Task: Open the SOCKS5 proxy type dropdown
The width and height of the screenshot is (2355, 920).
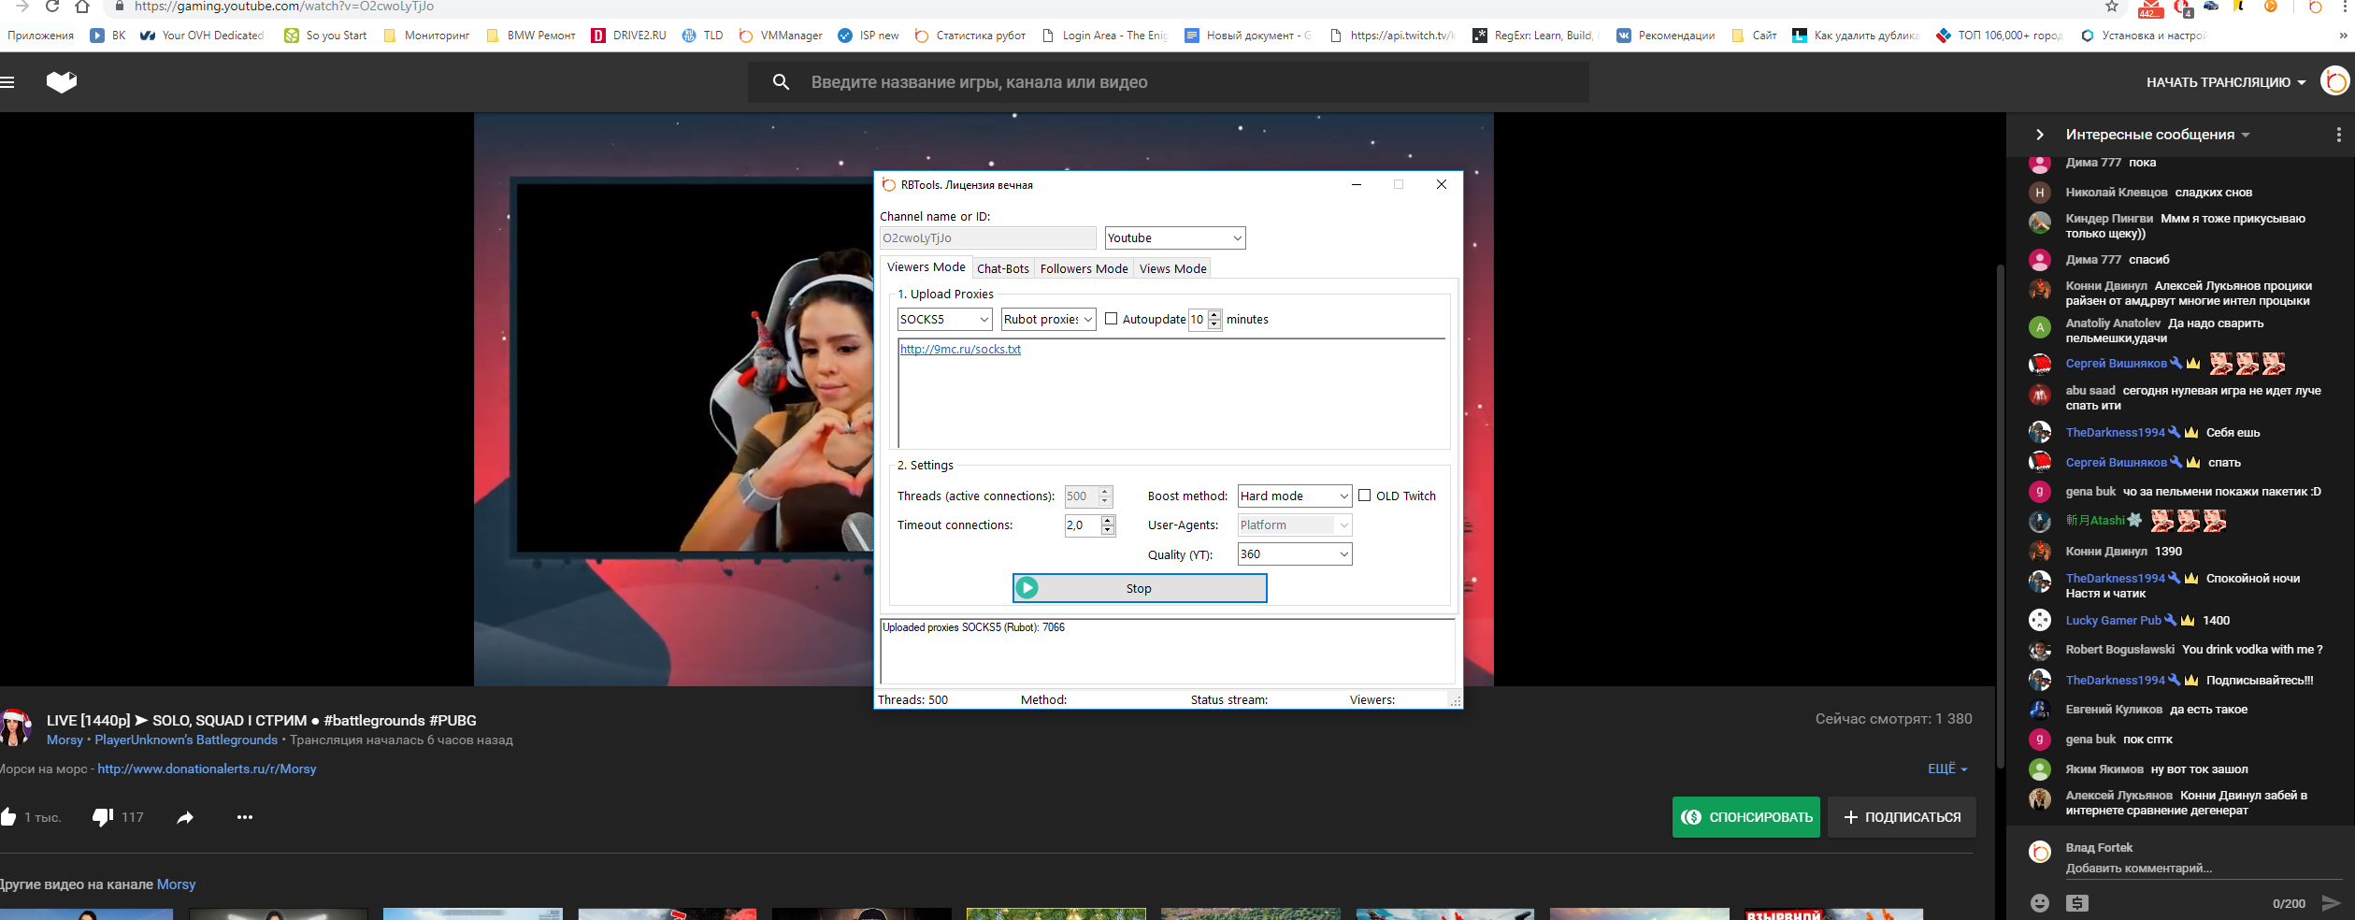Action: (943, 320)
